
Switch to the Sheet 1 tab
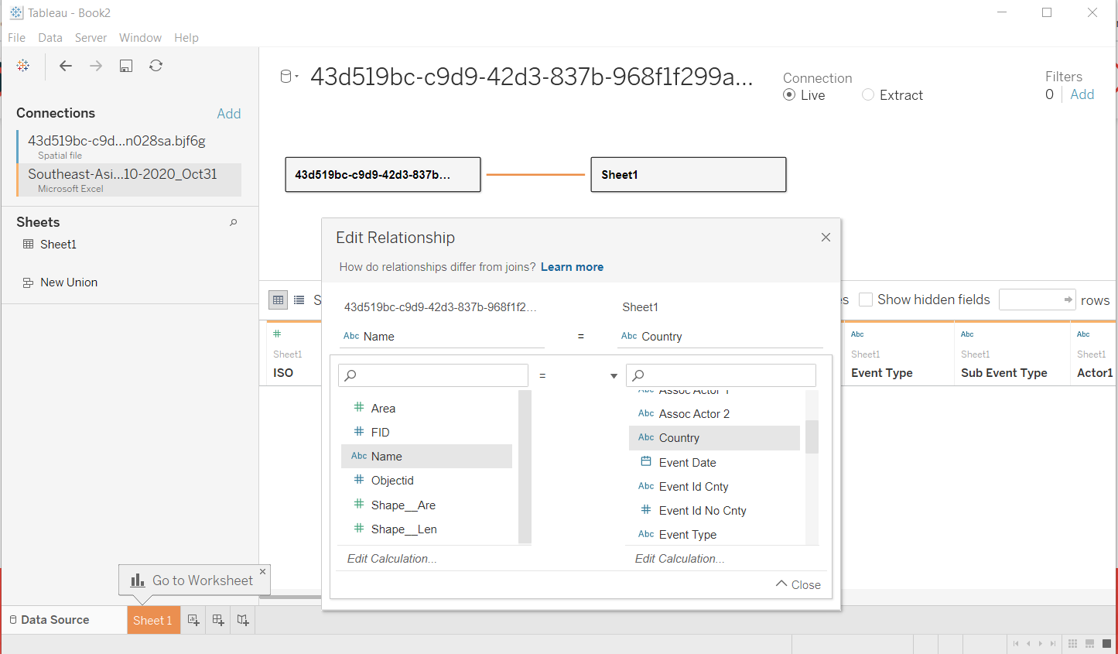[152, 620]
